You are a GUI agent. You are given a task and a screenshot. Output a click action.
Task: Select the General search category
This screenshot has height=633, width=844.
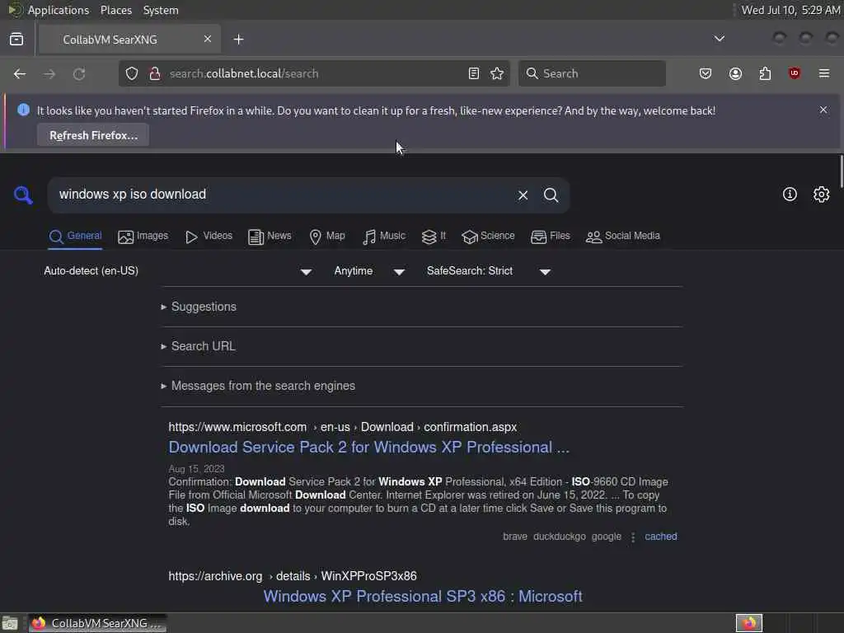[75, 237]
